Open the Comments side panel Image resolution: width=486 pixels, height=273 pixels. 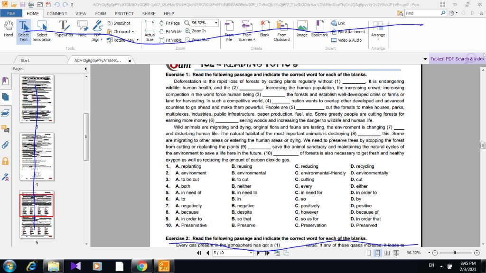[x=5, y=129]
